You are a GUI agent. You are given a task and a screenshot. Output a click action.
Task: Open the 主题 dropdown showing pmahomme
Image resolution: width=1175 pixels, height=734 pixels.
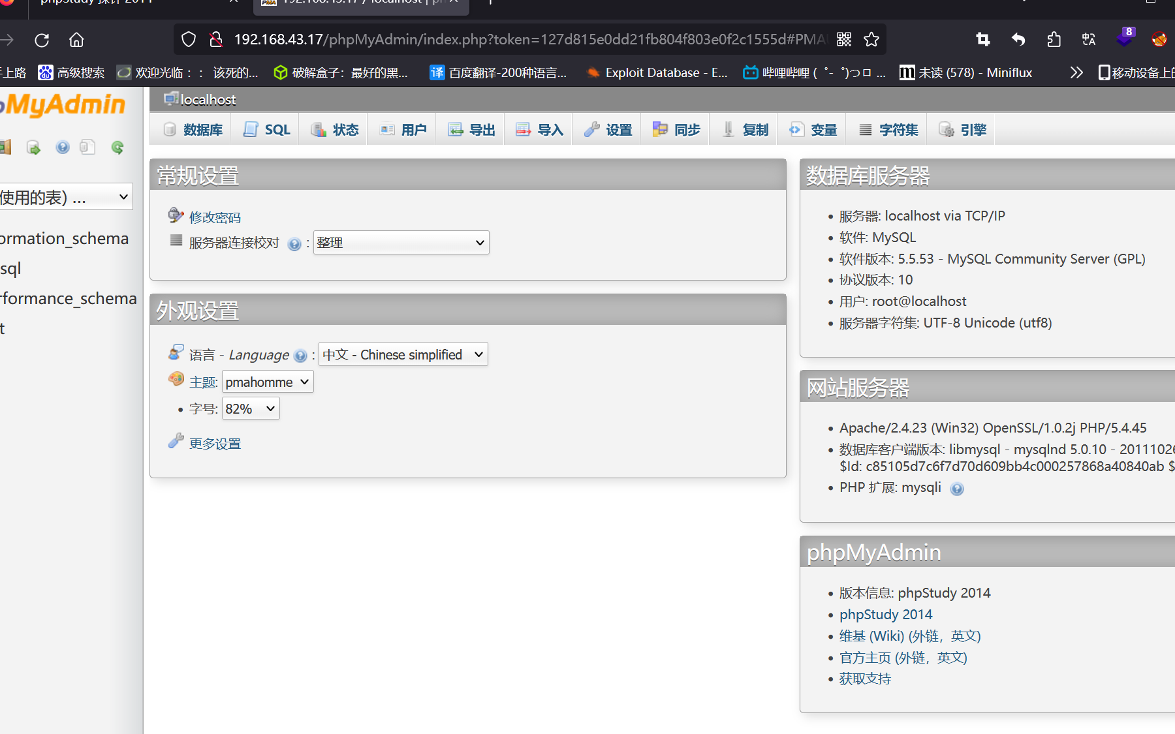coord(268,382)
